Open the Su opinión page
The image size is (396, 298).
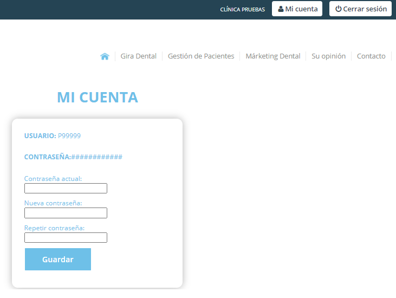tap(328, 56)
